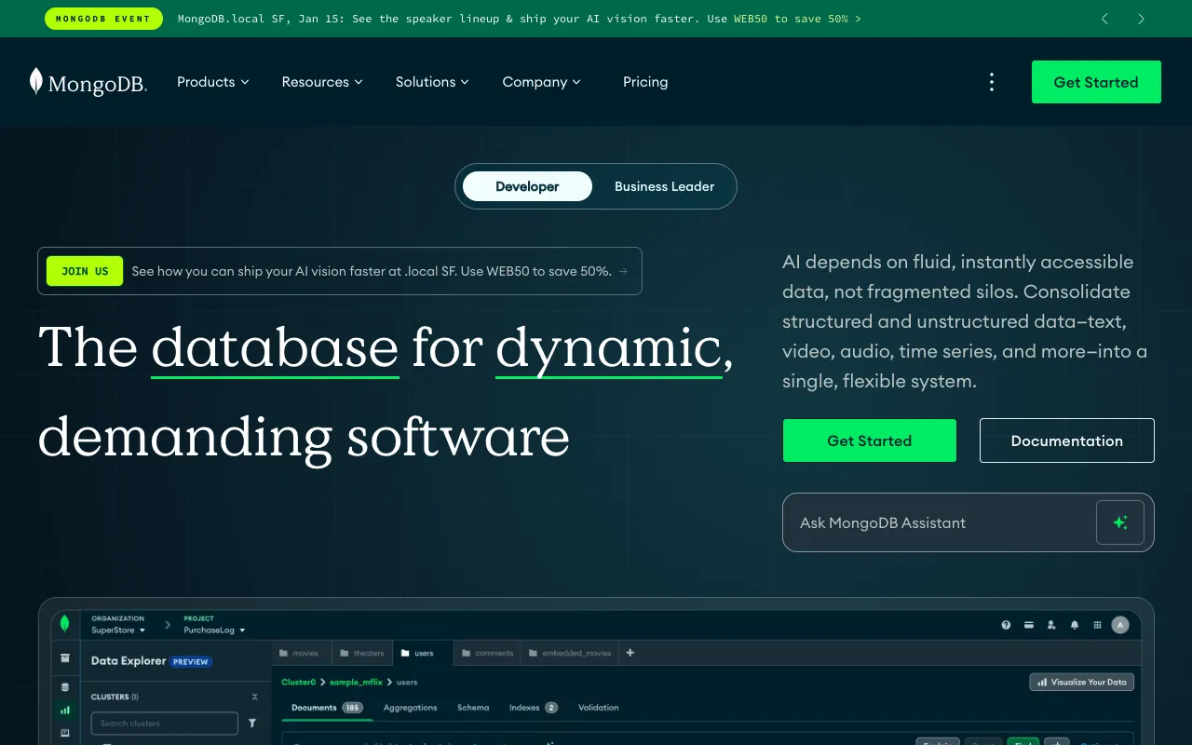Collapse the CLUSTERS panel
Image resolution: width=1192 pixels, height=745 pixels.
[x=254, y=696]
